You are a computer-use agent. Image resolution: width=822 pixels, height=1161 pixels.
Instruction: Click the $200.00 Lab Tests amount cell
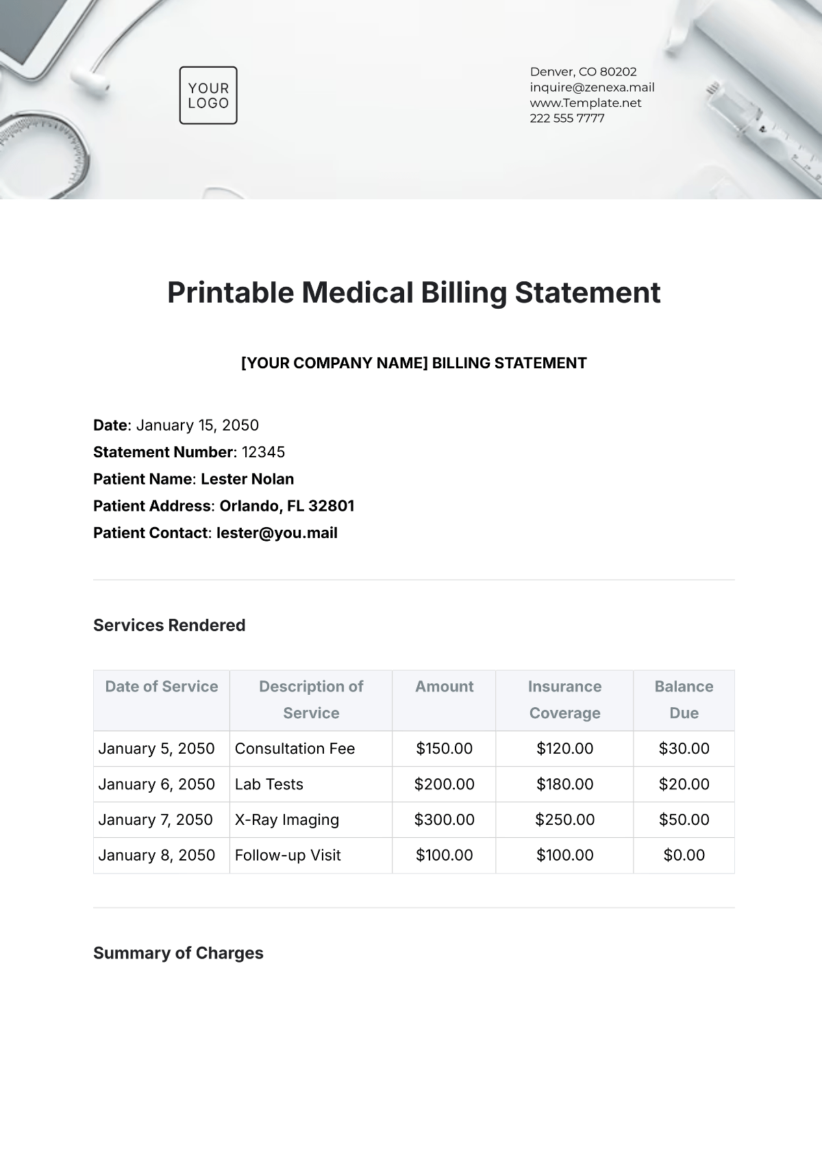pyautogui.click(x=444, y=784)
